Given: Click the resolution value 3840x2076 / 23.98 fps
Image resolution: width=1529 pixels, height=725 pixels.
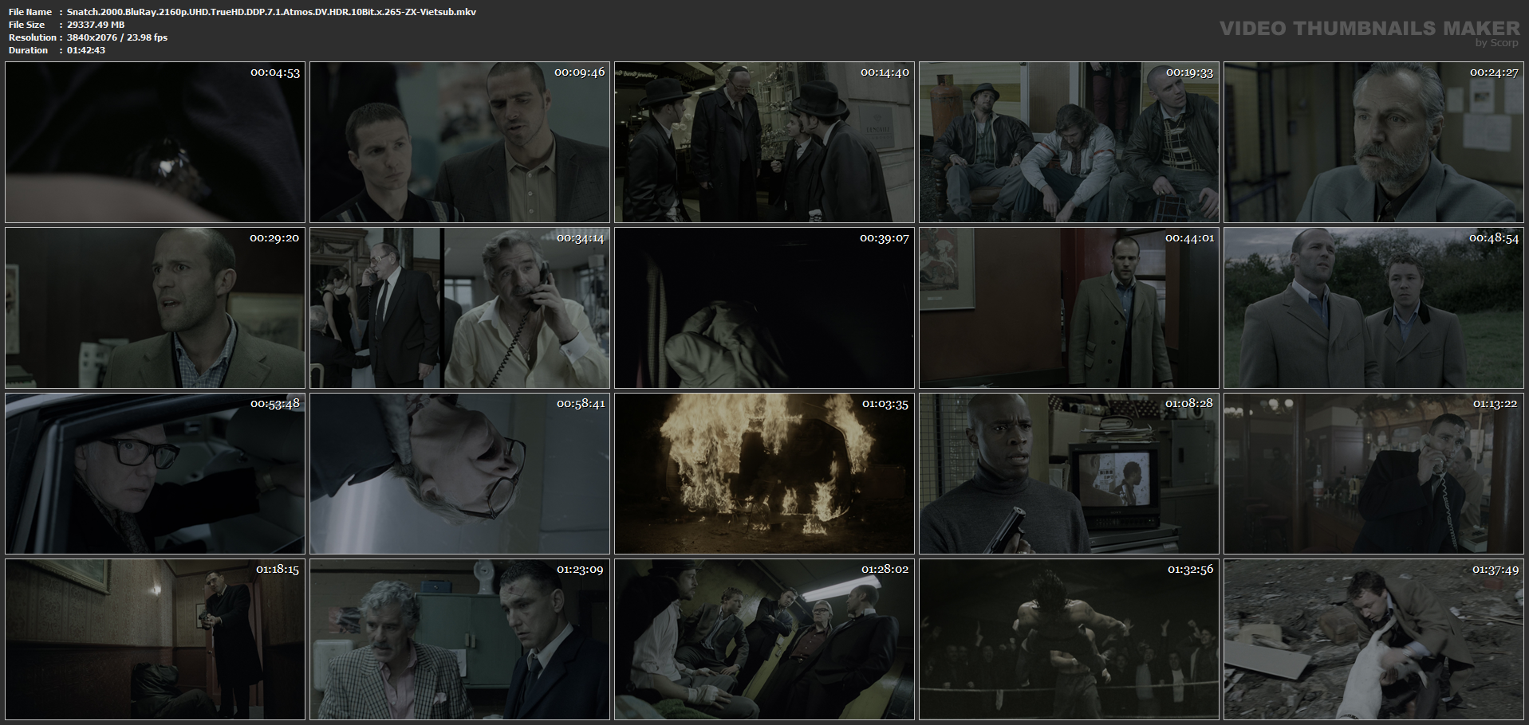Looking at the screenshot, I should 117,37.
